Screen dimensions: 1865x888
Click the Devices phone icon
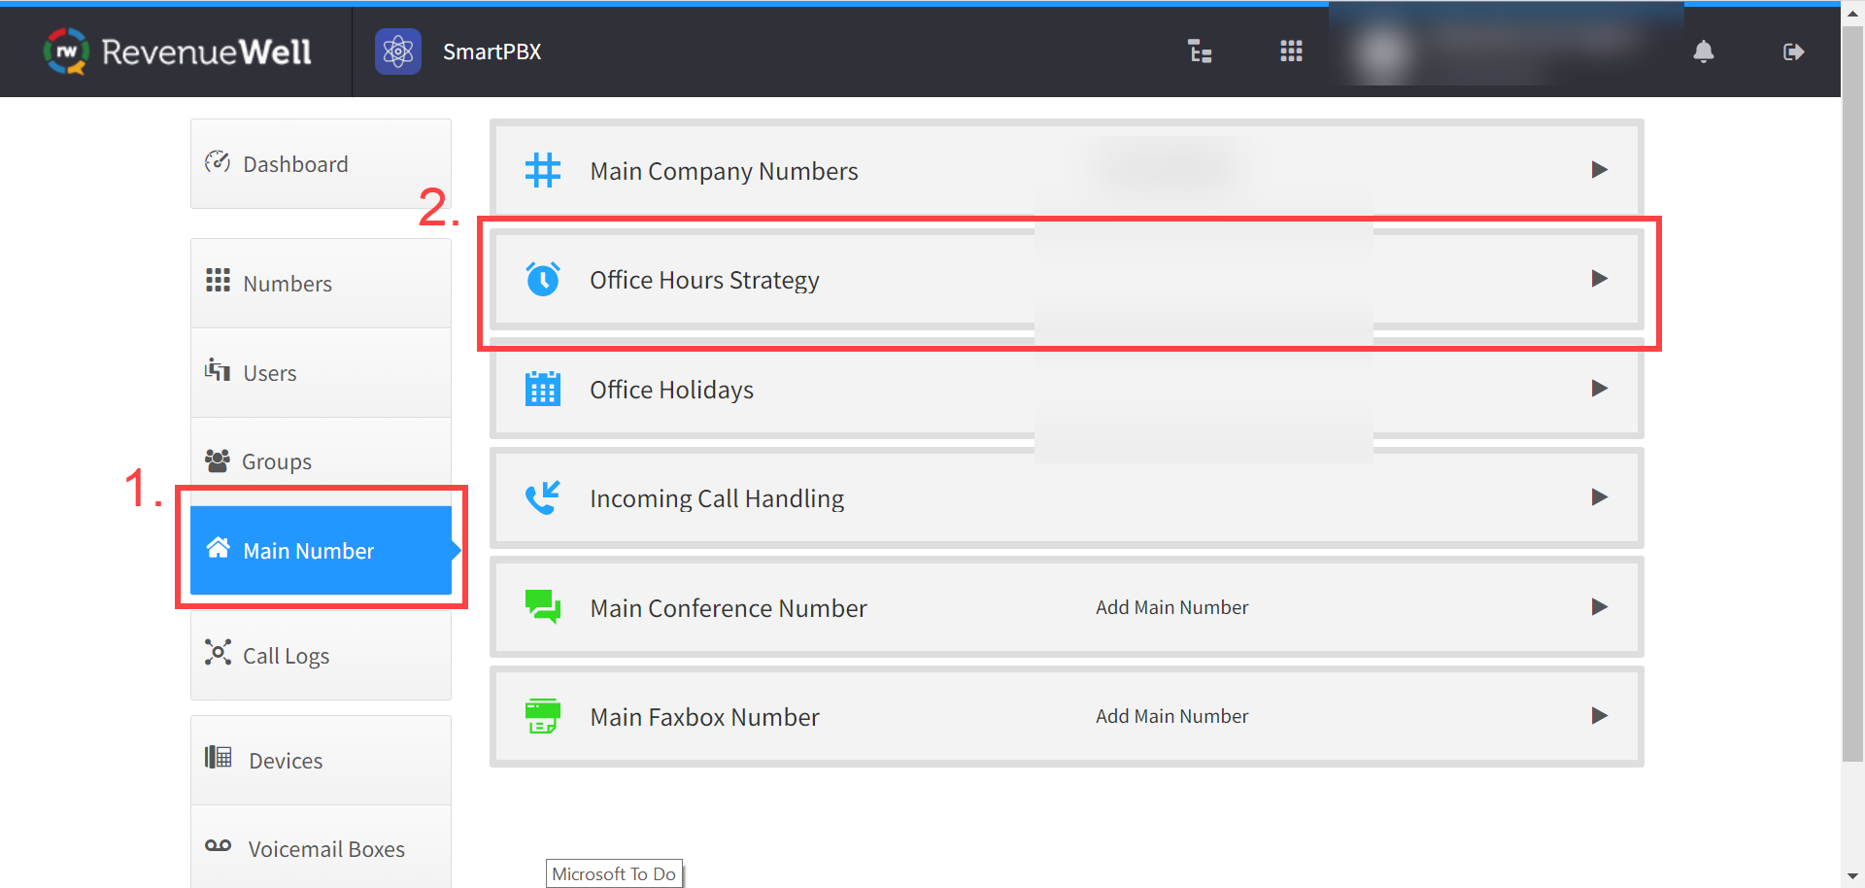point(218,757)
